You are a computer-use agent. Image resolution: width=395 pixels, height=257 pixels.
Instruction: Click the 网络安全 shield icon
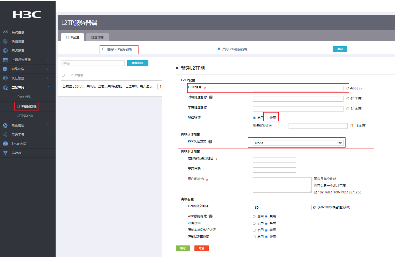click(x=5, y=69)
